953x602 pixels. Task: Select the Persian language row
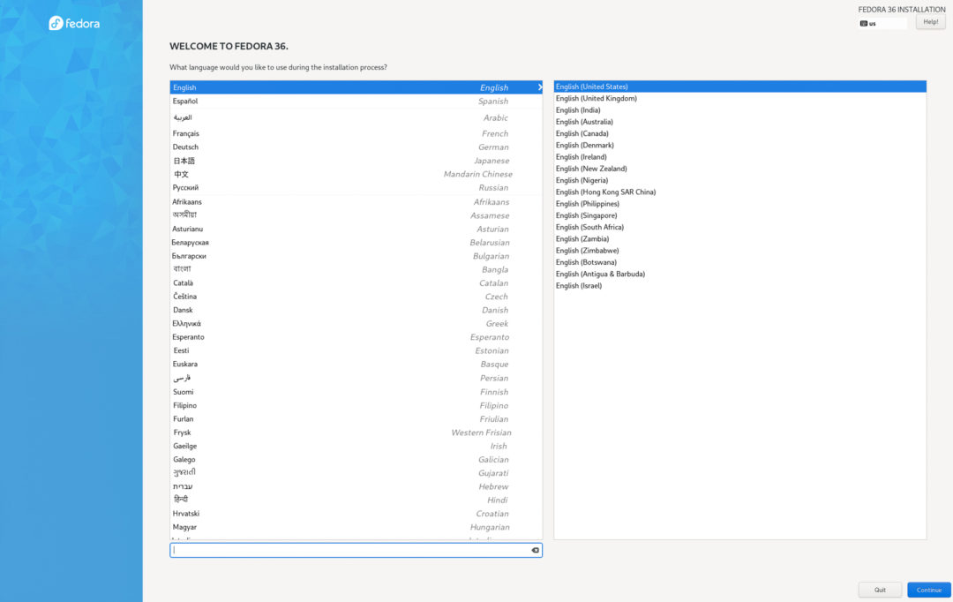pos(356,378)
